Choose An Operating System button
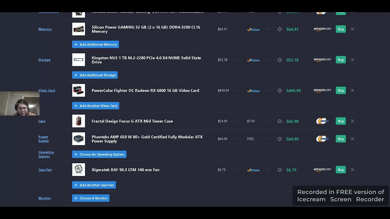 coord(99,155)
